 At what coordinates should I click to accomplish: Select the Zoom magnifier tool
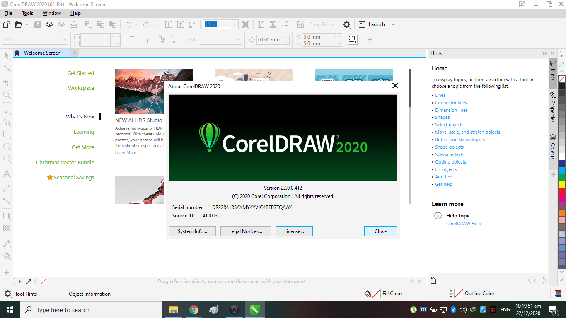tap(7, 95)
